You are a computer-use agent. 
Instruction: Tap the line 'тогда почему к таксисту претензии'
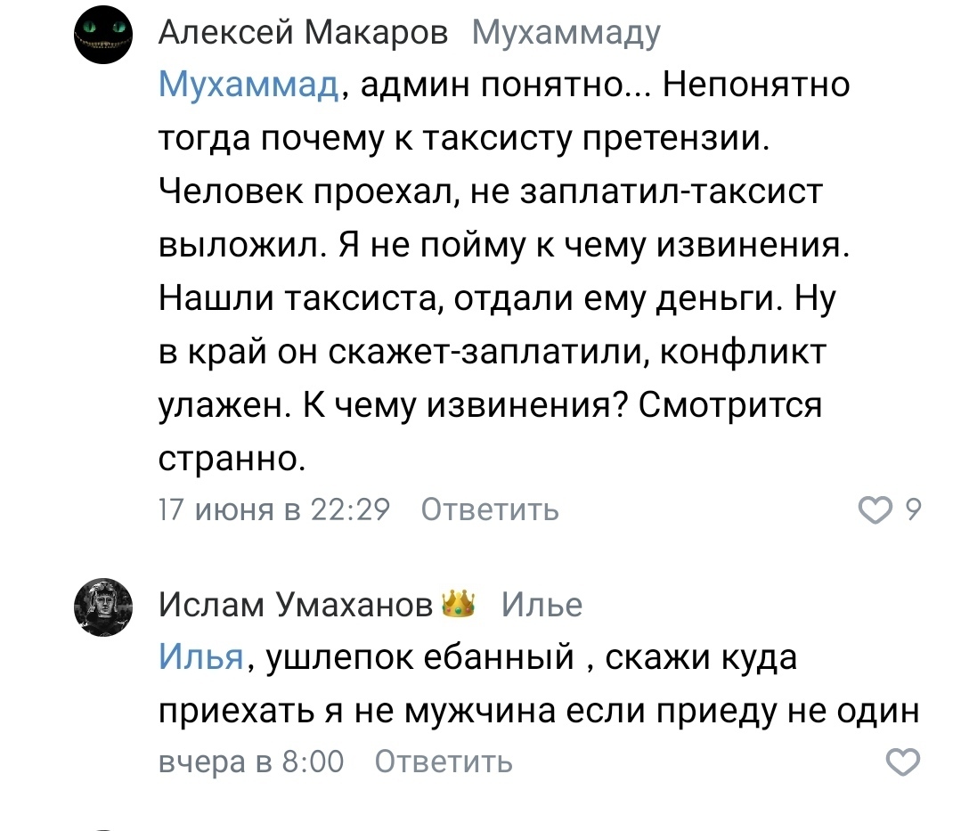point(464,139)
